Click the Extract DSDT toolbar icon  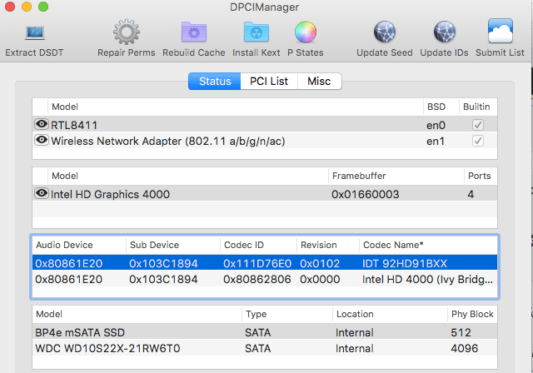pos(34,33)
